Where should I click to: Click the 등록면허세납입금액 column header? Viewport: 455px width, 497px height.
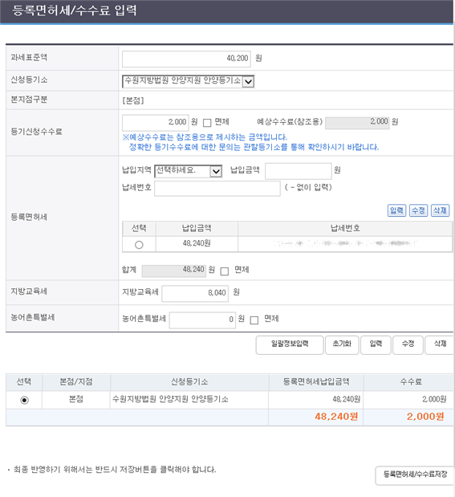316,381
